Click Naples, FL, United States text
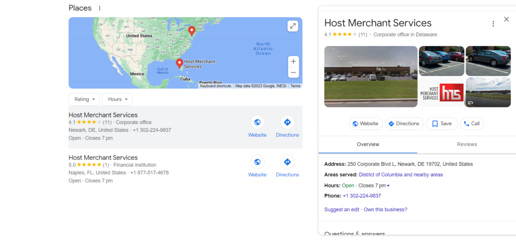The width and height of the screenshot is (516, 243). 97,173
